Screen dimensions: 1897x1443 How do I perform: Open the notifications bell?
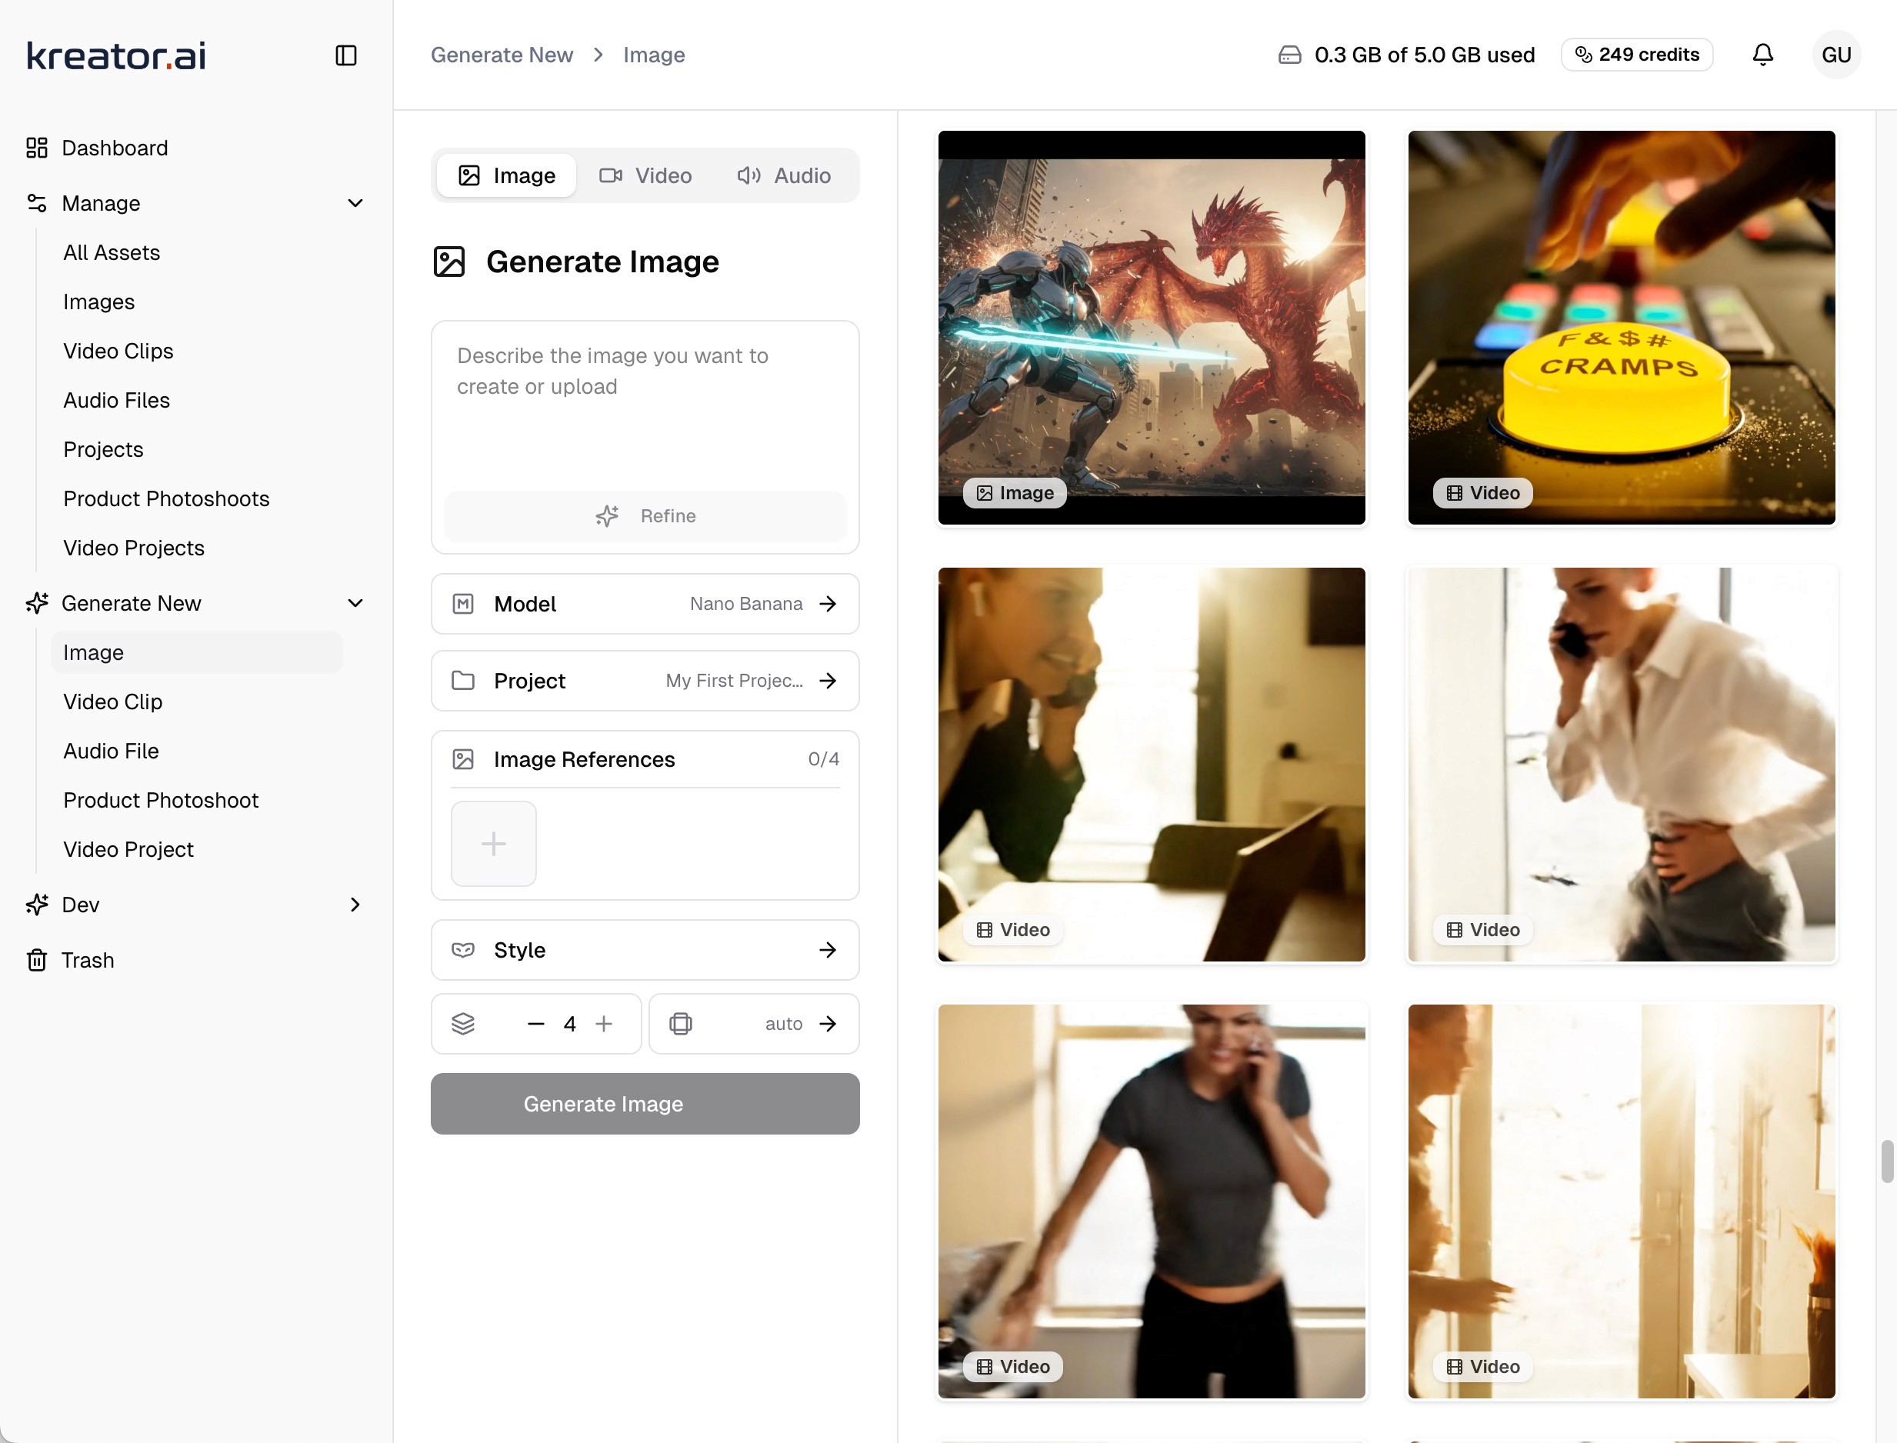click(1762, 55)
